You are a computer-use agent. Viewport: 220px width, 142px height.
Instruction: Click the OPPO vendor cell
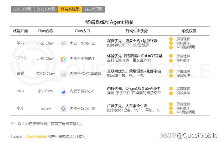pos(20,58)
